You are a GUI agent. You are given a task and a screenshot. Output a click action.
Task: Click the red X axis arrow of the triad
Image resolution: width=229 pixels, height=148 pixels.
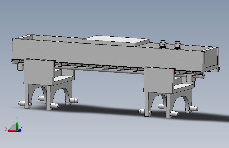tap(12, 131)
